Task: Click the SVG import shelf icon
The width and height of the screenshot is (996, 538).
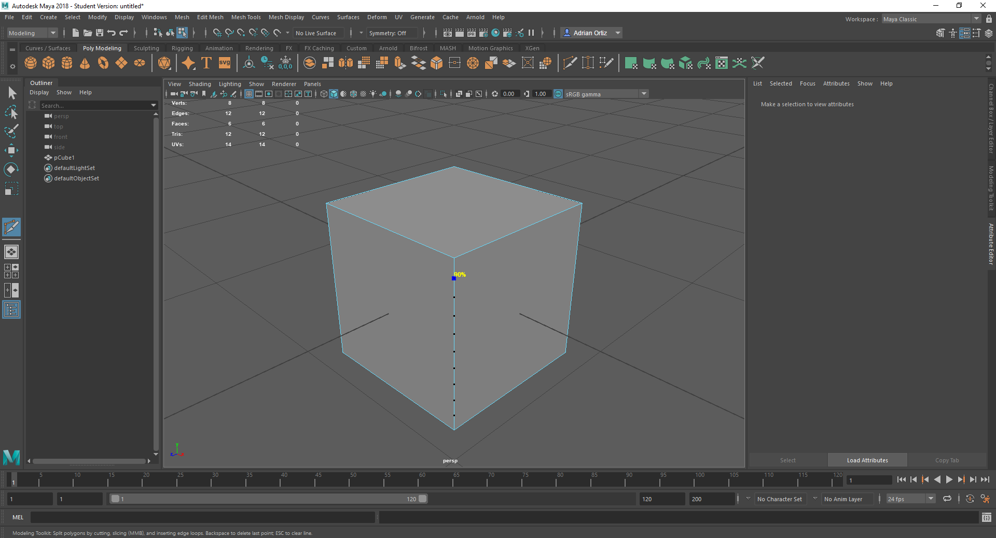Action: point(225,63)
